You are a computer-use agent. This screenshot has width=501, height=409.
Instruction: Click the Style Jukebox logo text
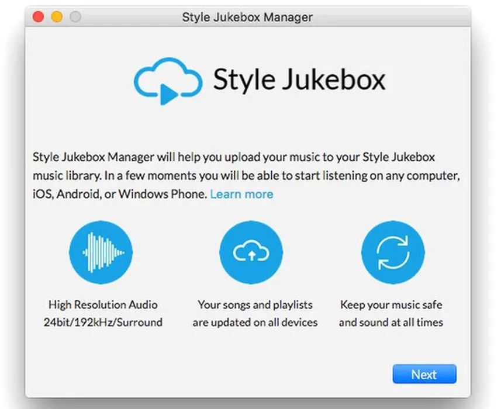click(299, 79)
